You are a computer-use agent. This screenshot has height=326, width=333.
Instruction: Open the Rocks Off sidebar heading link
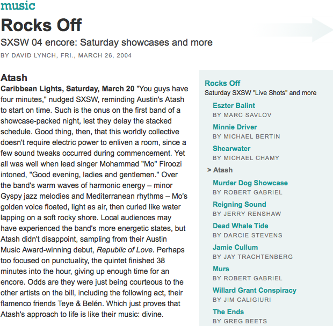click(x=222, y=83)
